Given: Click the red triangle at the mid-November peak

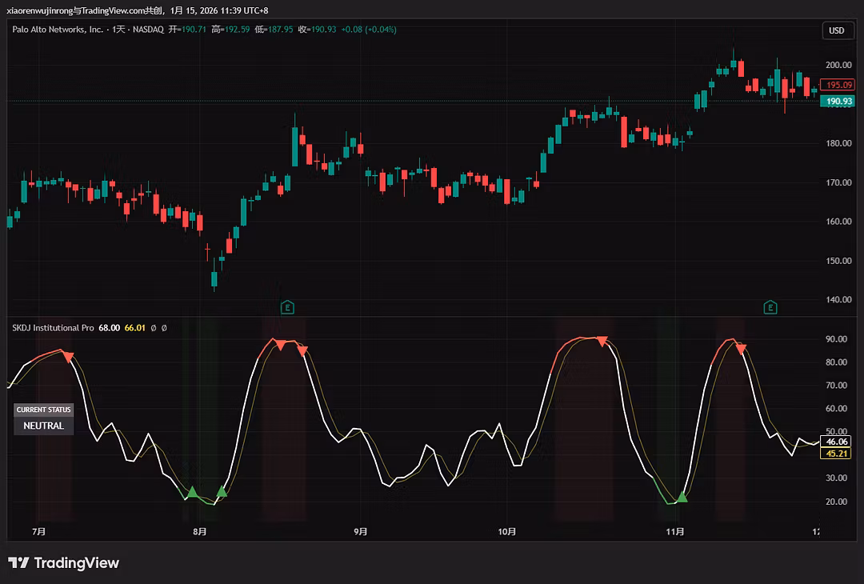Looking at the screenshot, I should [x=741, y=349].
